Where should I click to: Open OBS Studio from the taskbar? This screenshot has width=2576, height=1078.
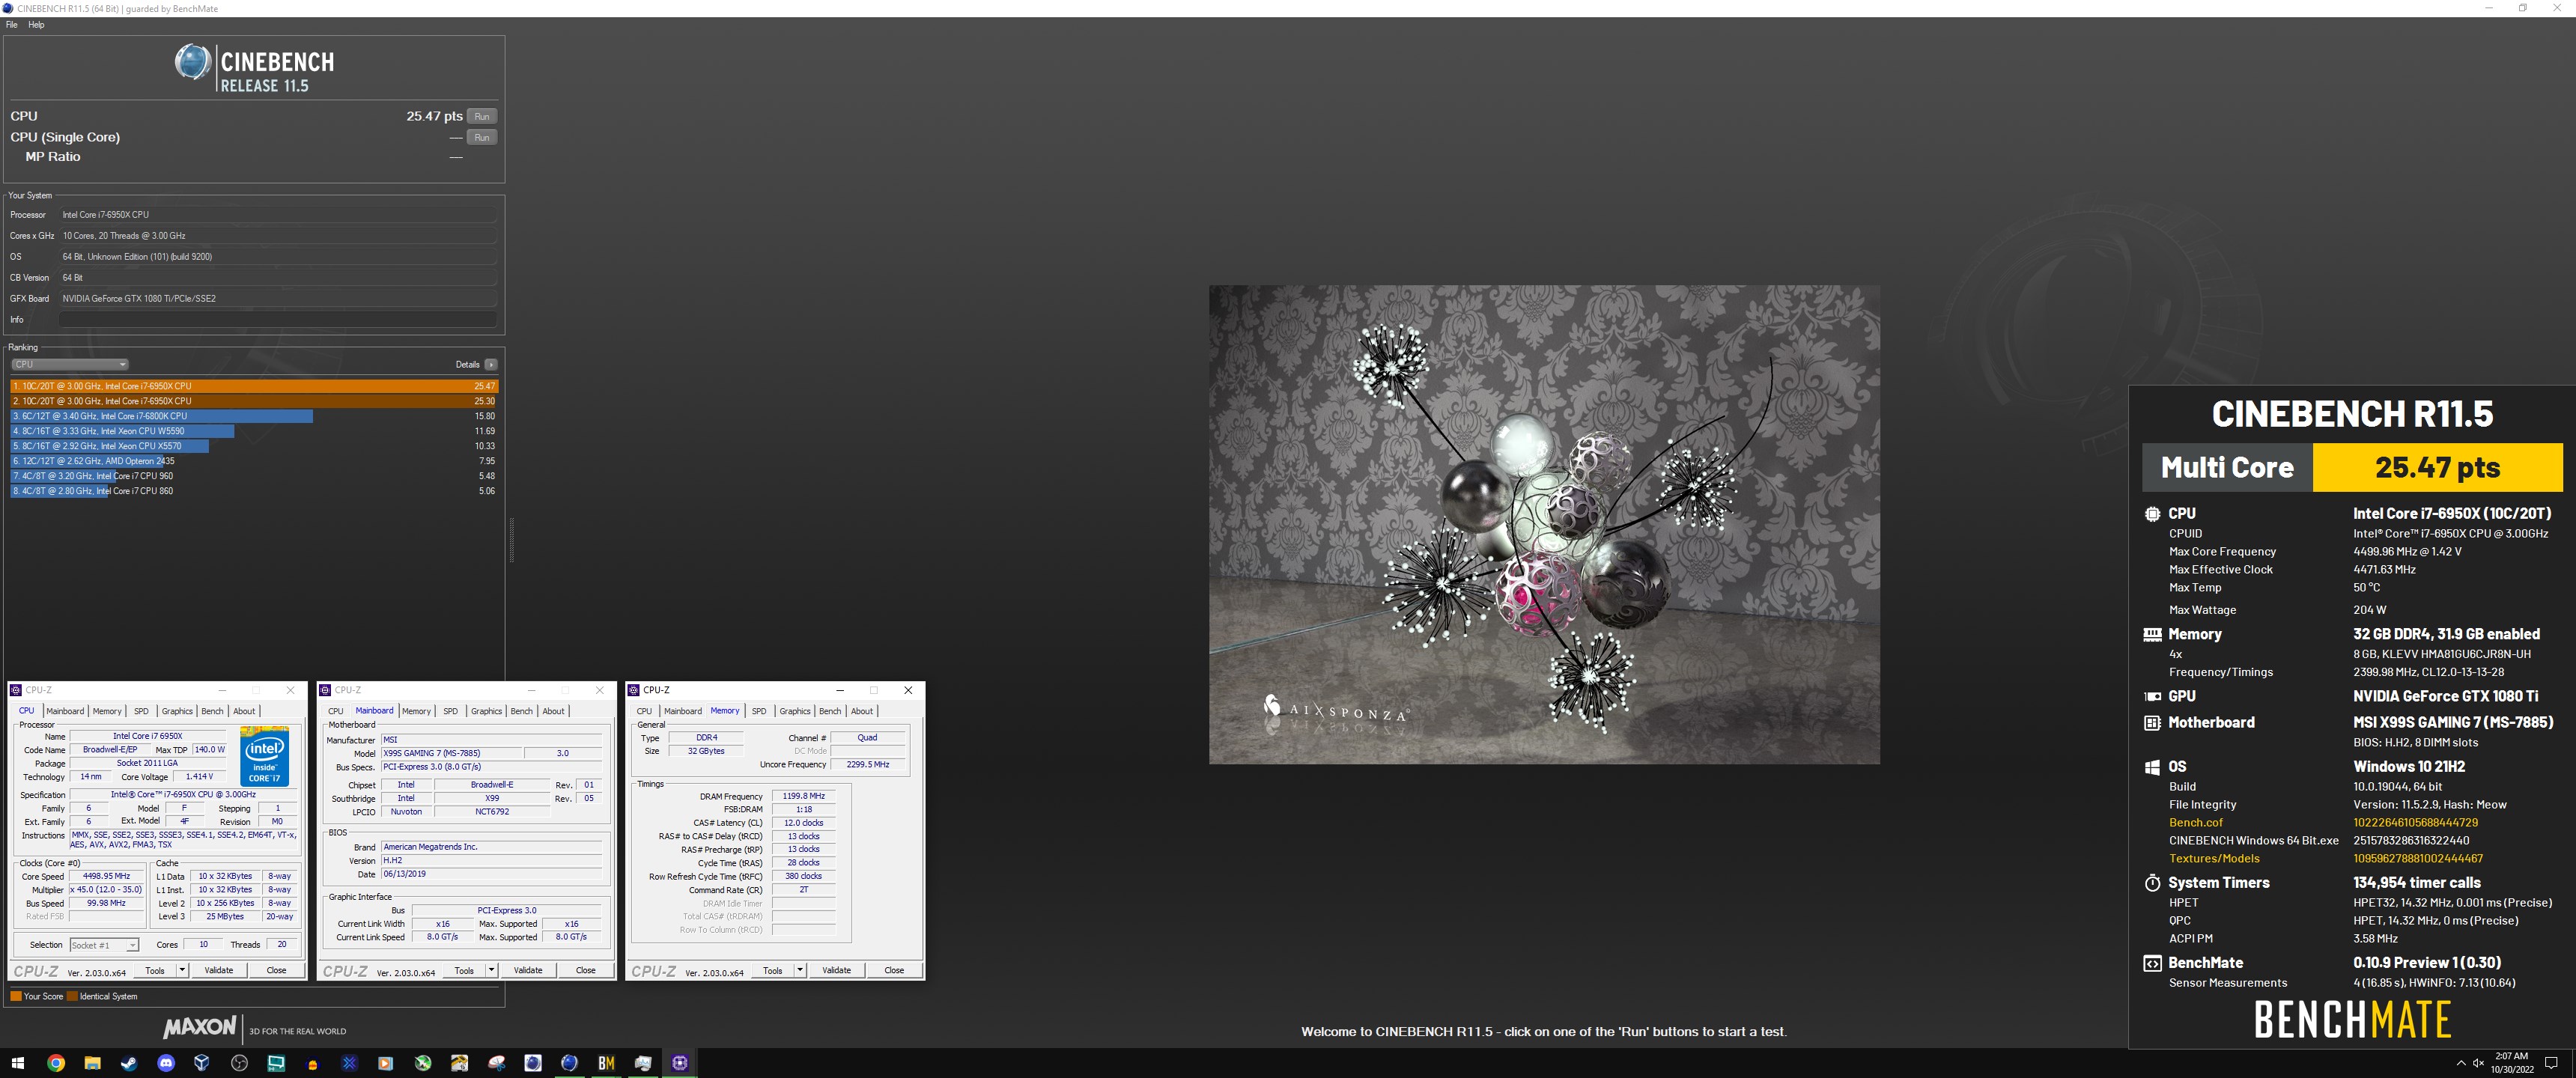pyautogui.click(x=239, y=1063)
